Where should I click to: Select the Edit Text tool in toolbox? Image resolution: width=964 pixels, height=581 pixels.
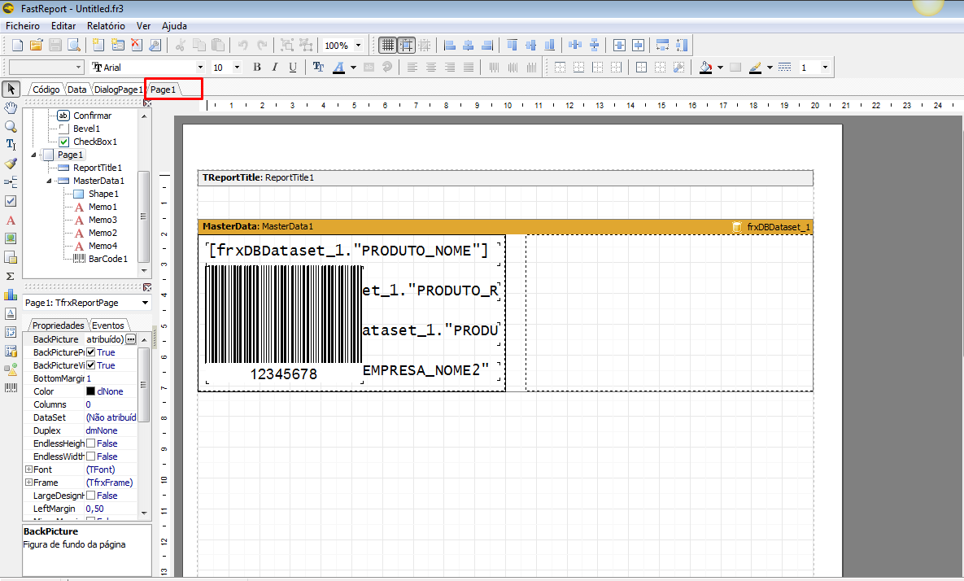[x=11, y=145]
